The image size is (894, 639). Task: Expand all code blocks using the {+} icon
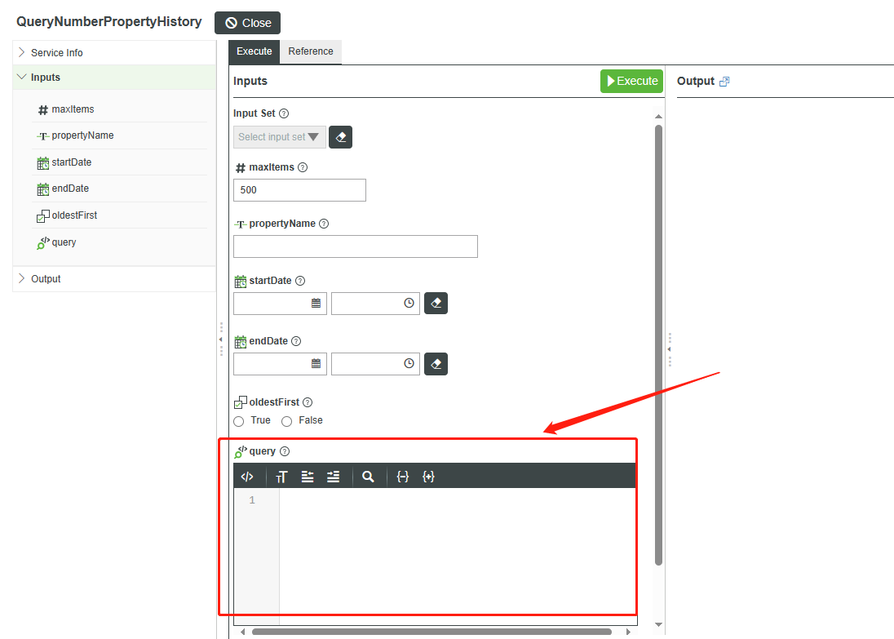(x=428, y=476)
